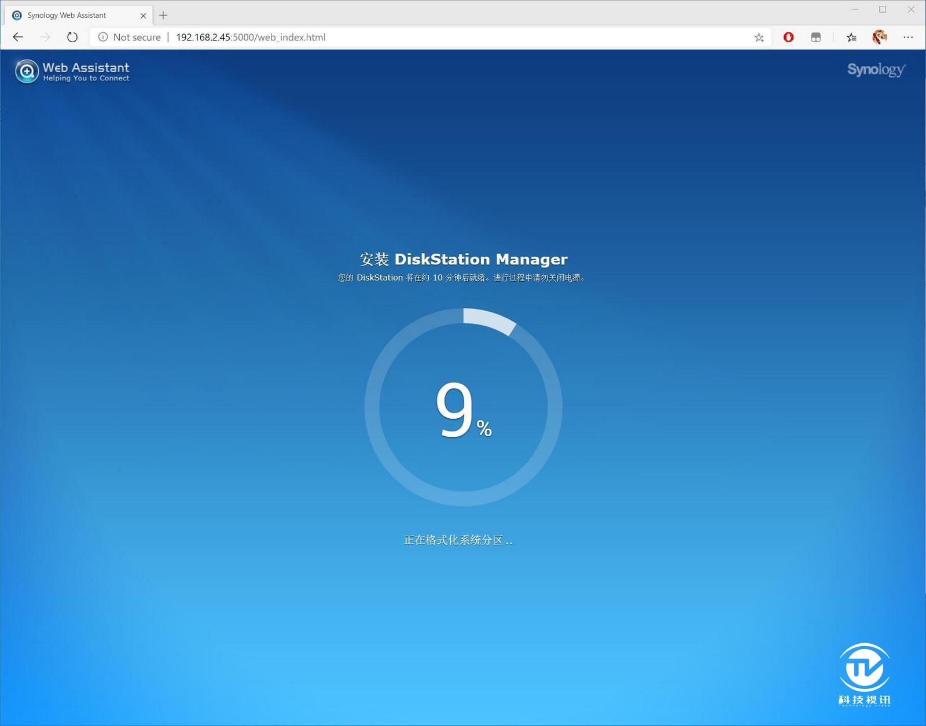This screenshot has height=726, width=926.
Task: Select the Synology Web Assistant tab
Action: tap(78, 16)
